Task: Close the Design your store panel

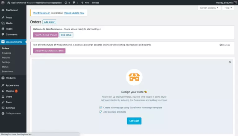Action: (230, 62)
